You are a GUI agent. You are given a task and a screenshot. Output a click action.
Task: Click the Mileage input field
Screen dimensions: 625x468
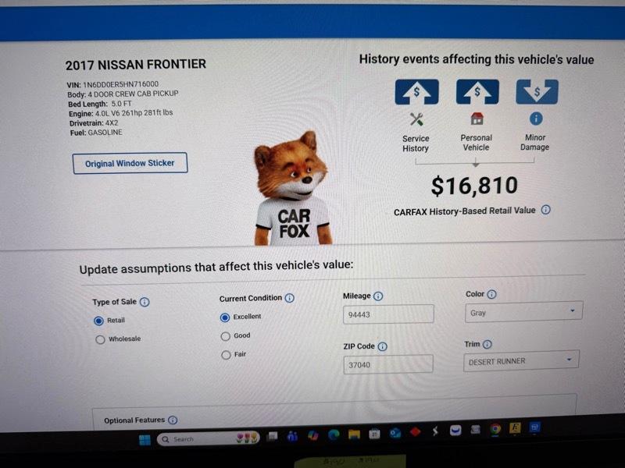click(388, 314)
